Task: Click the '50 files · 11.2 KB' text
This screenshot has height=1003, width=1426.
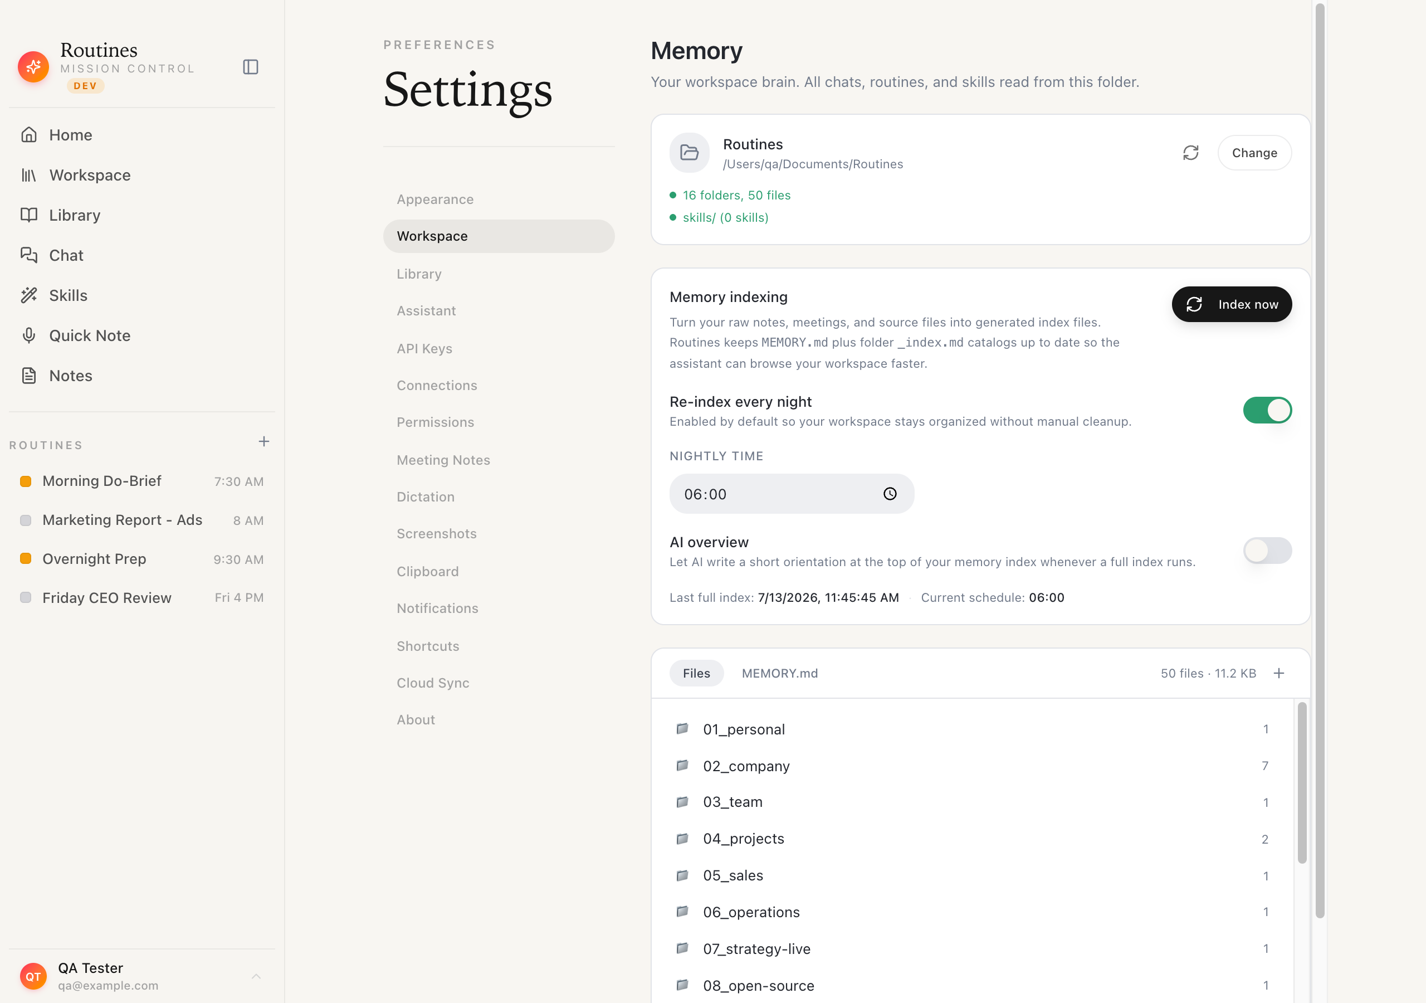Action: pyautogui.click(x=1208, y=674)
